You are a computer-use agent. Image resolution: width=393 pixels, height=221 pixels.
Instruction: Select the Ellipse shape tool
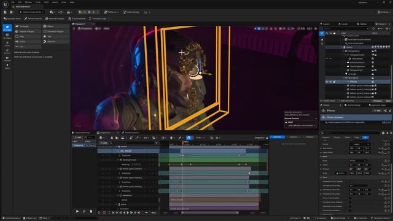[56, 26]
